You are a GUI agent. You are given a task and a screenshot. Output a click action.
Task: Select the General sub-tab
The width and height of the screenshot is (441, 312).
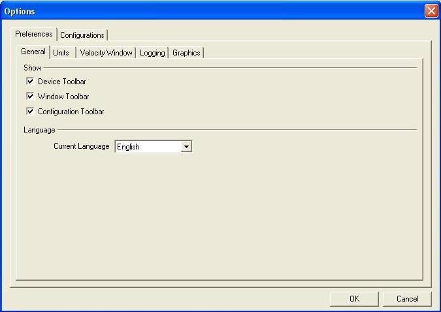click(33, 52)
